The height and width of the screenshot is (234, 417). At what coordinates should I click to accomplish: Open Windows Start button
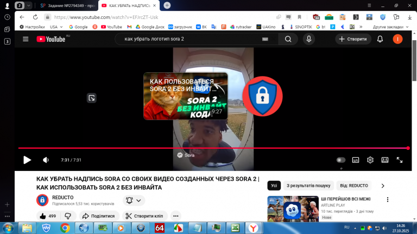click(8, 228)
